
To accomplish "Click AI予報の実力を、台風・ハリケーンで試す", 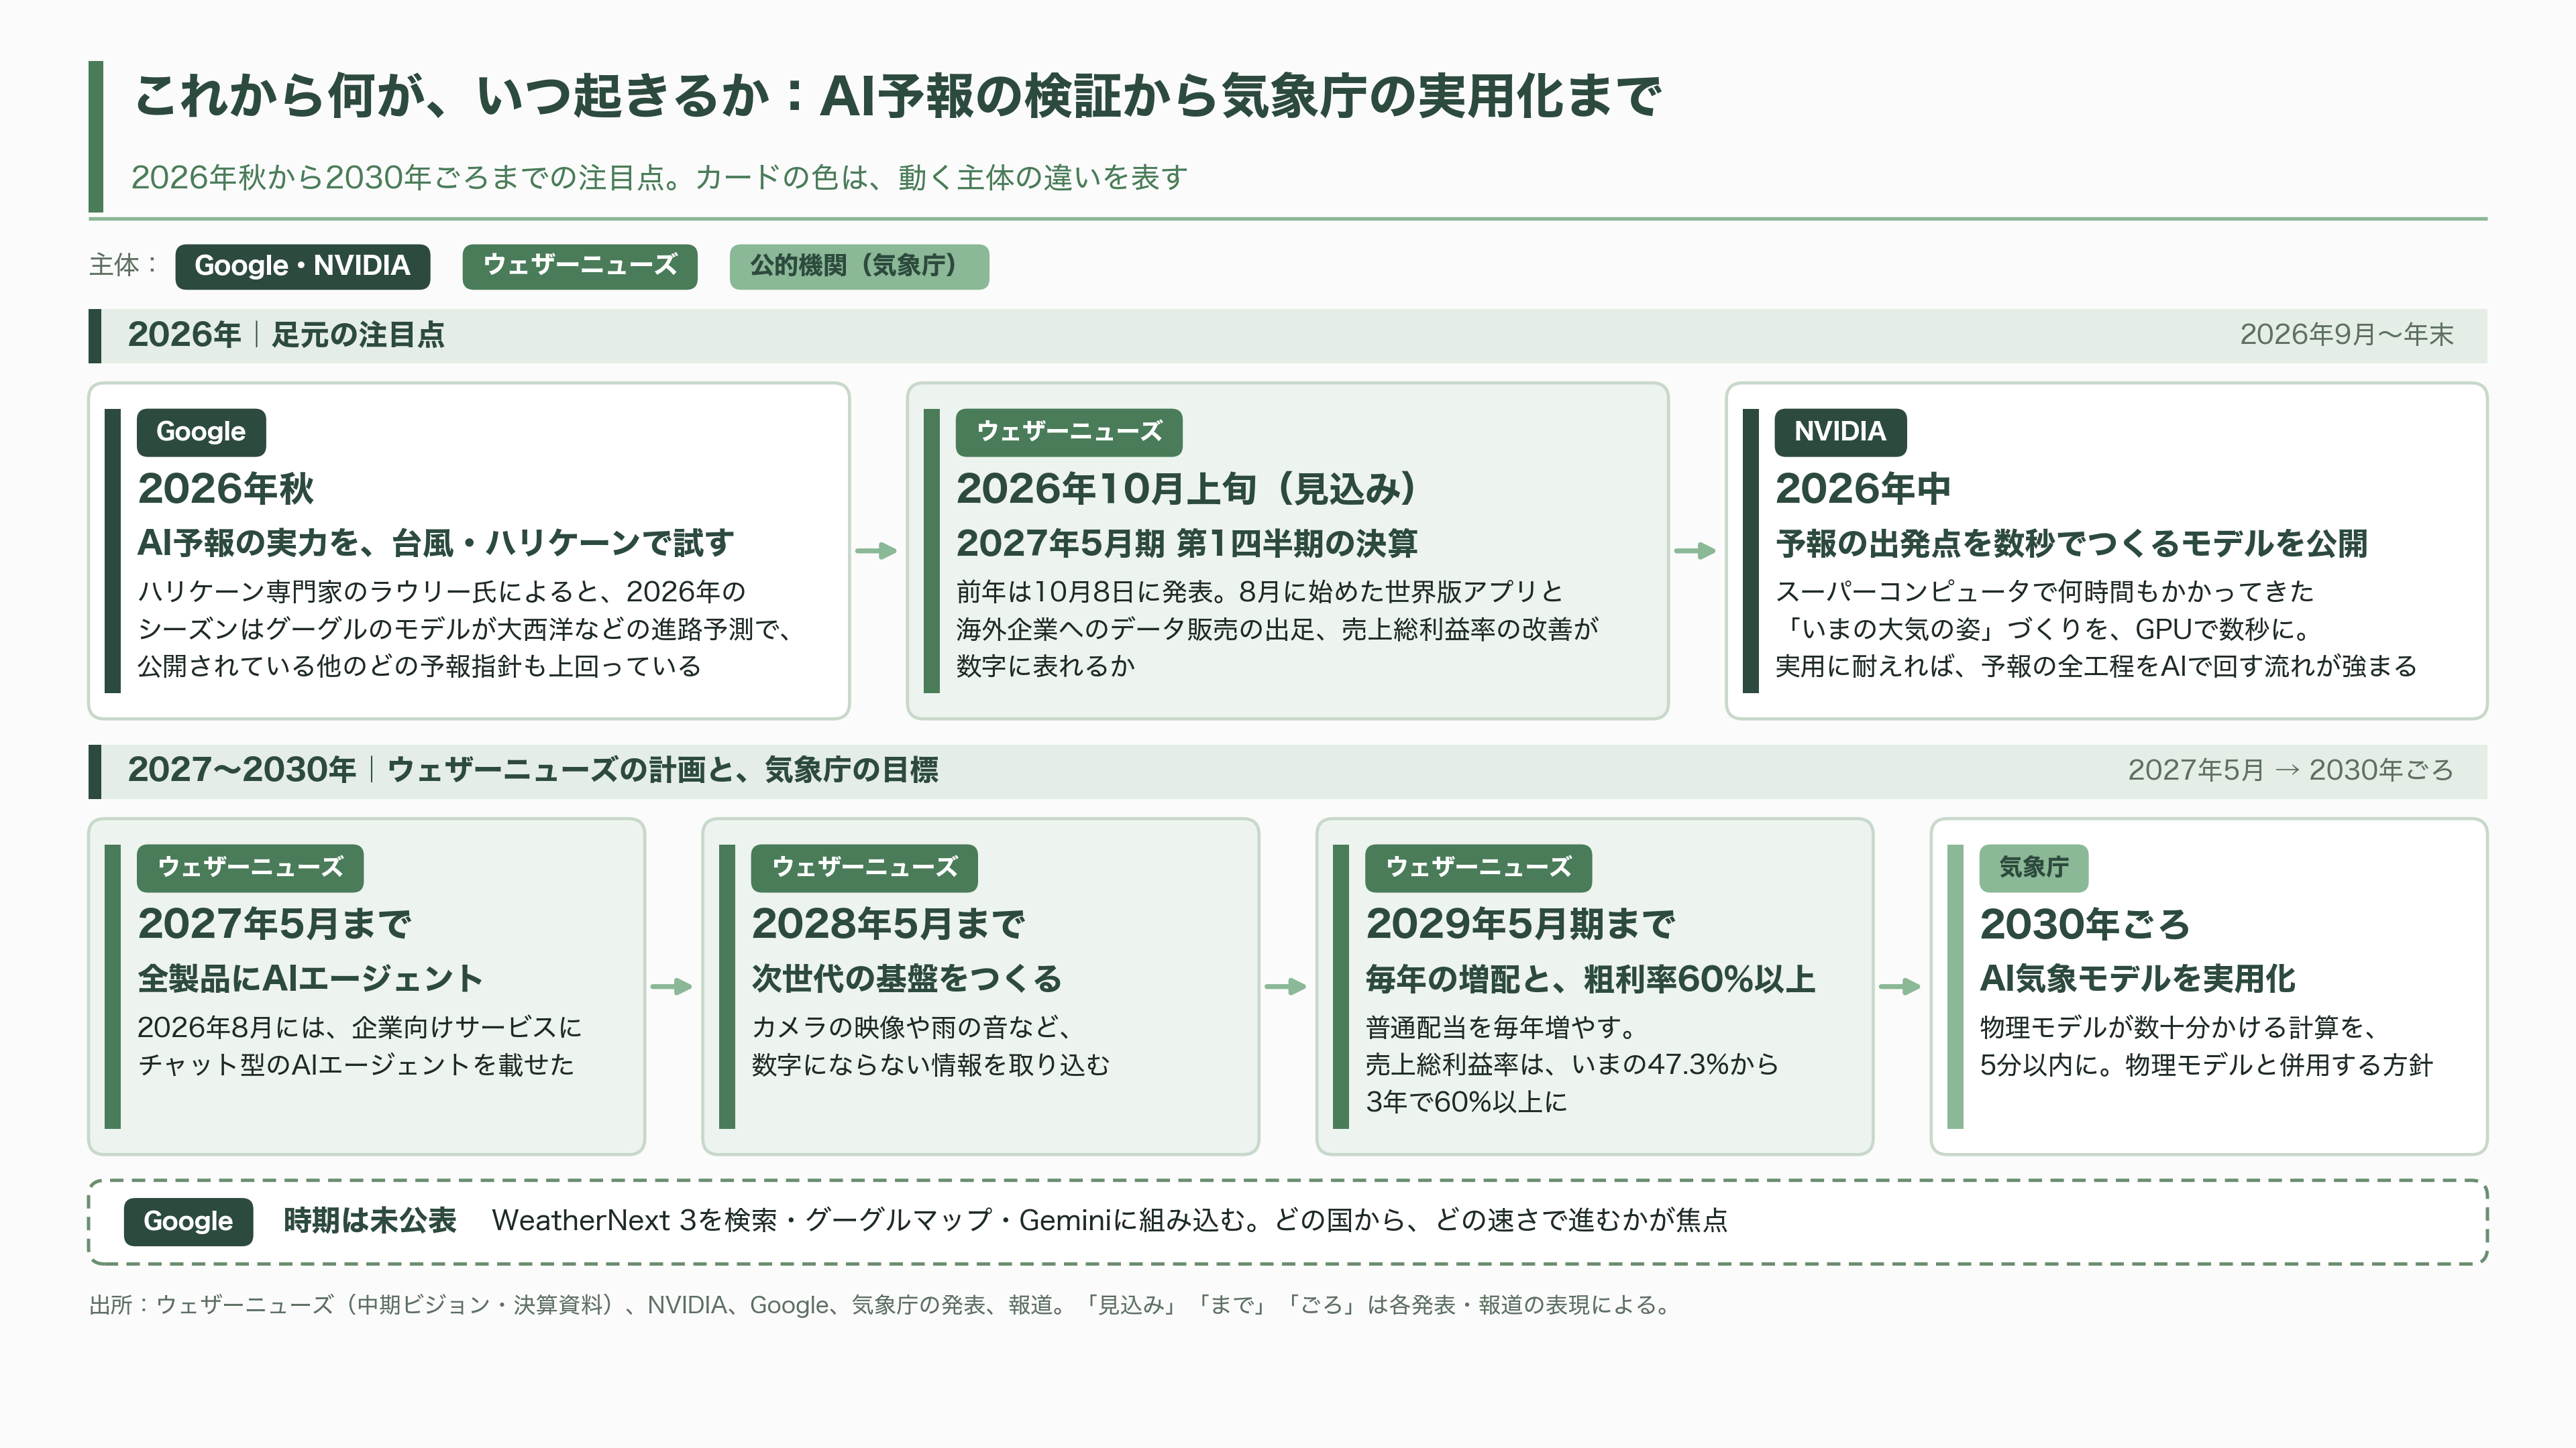I will coord(436,544).
